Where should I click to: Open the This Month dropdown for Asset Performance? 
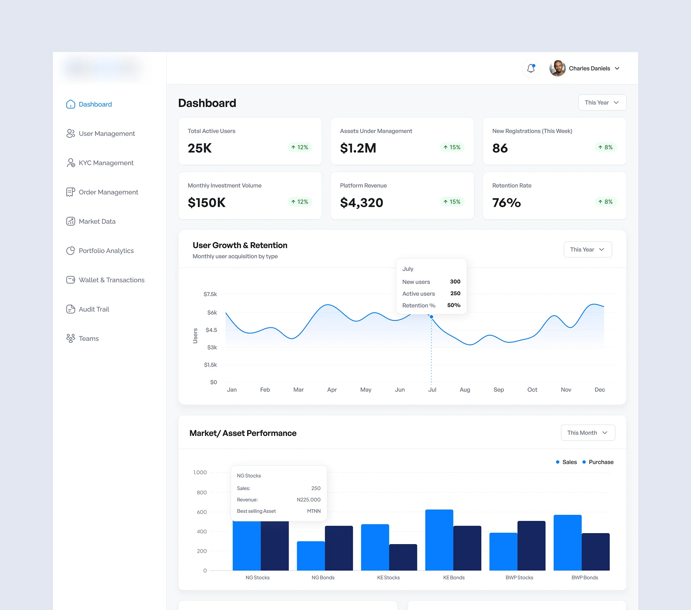click(588, 433)
